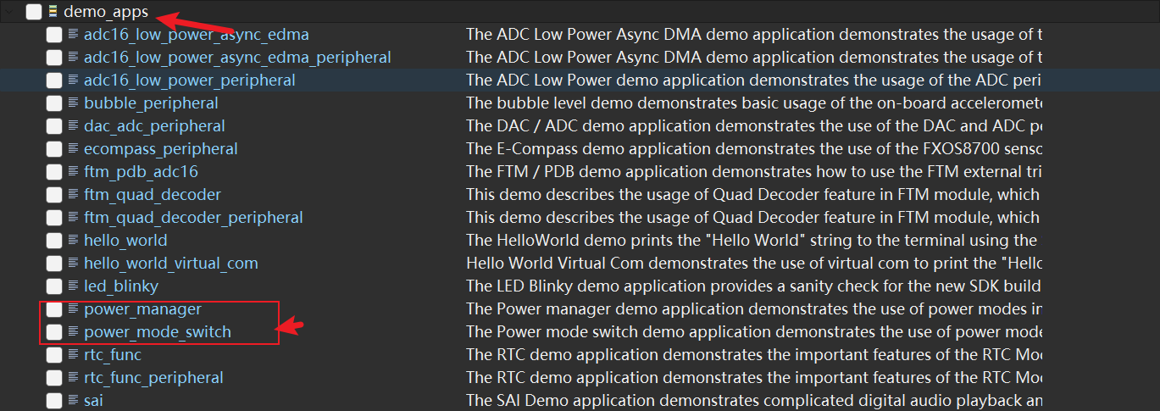Click the file icon beside sai
This screenshot has width=1160, height=411.
point(73,400)
